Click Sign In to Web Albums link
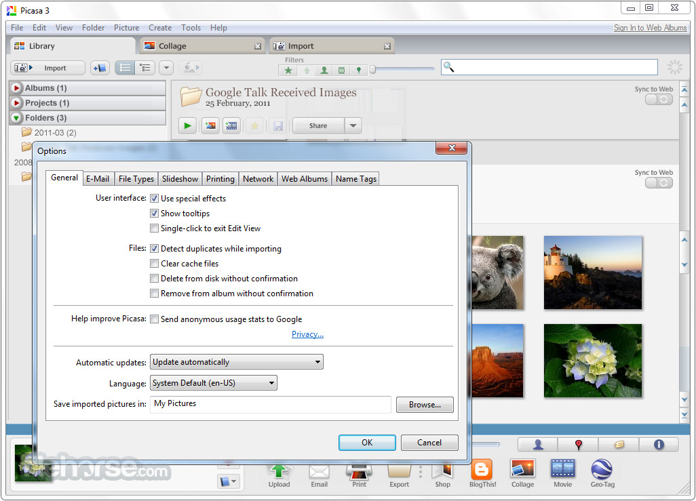This screenshot has width=696, height=501. (651, 28)
